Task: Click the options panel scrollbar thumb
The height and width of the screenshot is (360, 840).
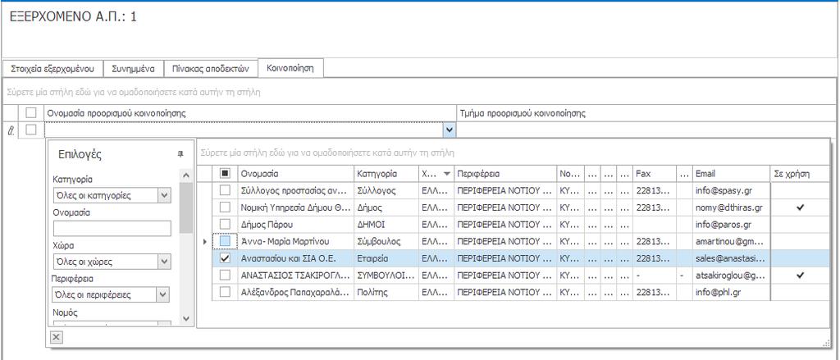Action: pyautogui.click(x=186, y=207)
